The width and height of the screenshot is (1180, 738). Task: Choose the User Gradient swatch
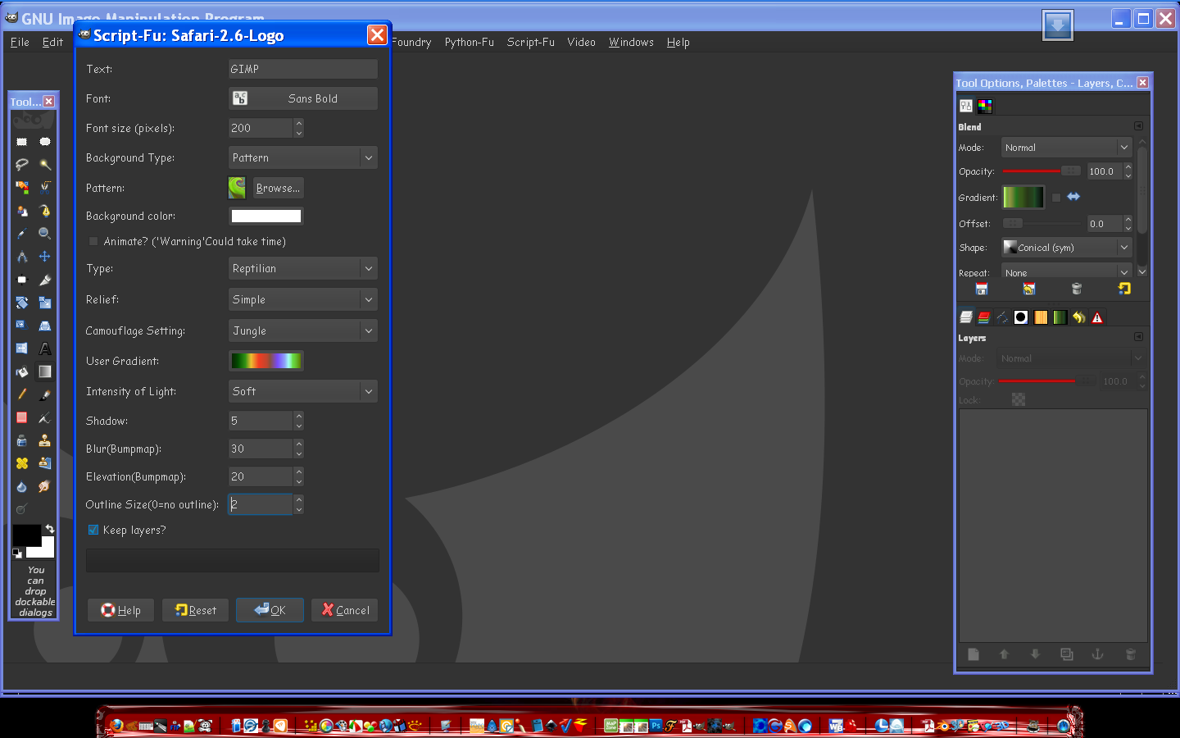point(266,361)
